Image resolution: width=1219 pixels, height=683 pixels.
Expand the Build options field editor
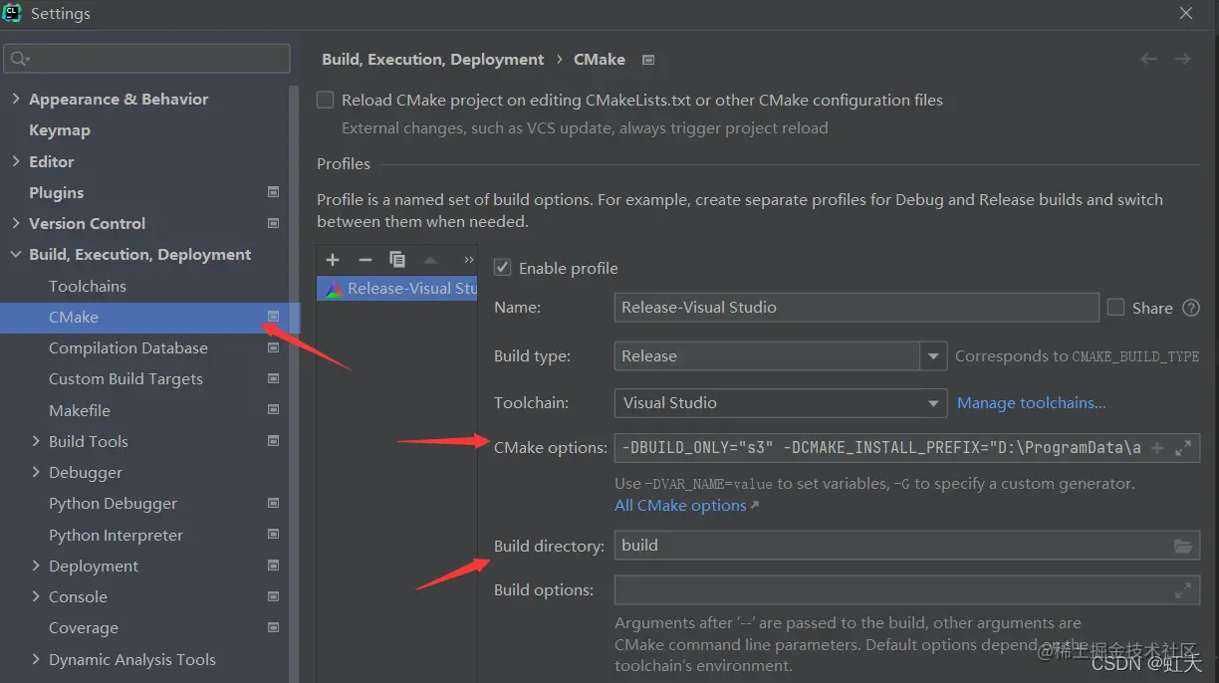(x=1183, y=590)
